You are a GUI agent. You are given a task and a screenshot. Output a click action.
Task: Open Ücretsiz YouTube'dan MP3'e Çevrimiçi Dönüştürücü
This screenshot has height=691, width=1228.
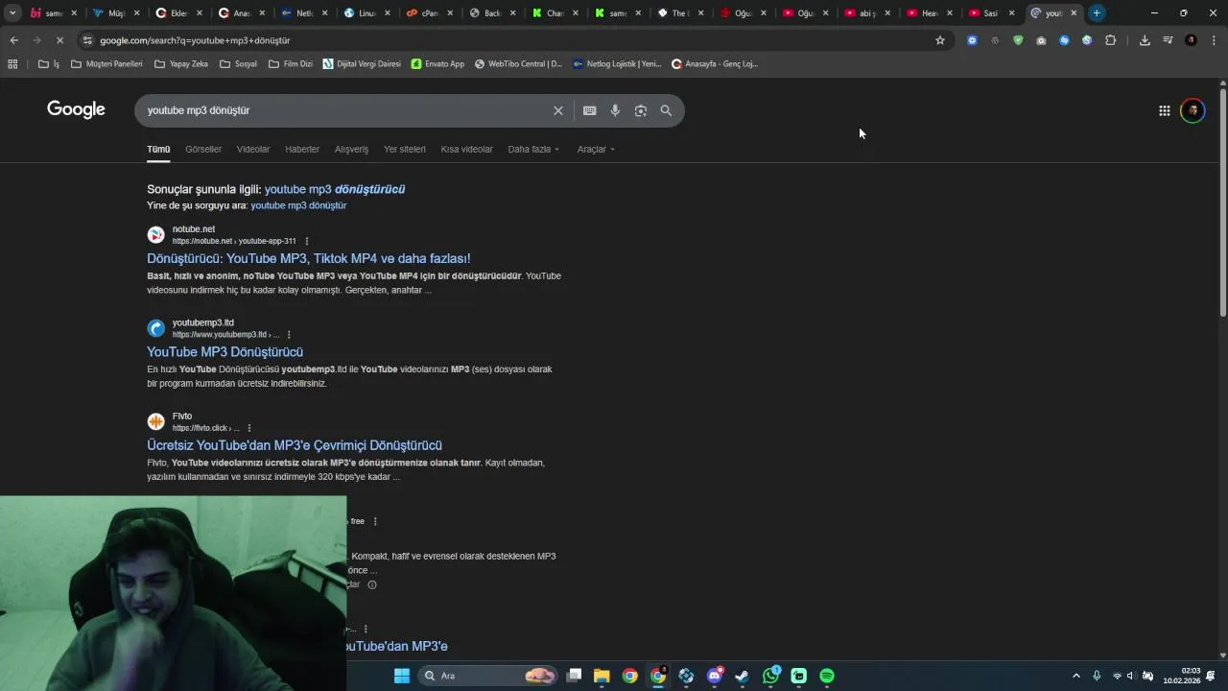295,445
